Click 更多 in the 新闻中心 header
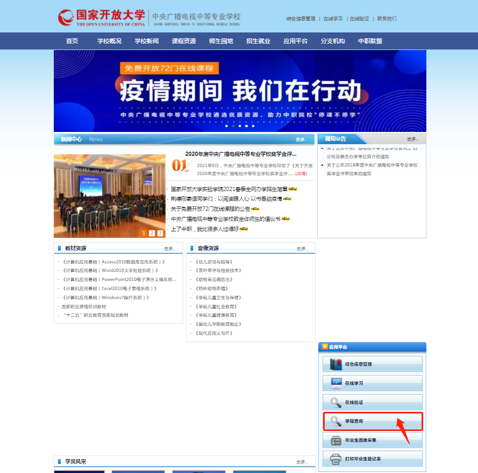The image size is (478, 473). pos(301,139)
